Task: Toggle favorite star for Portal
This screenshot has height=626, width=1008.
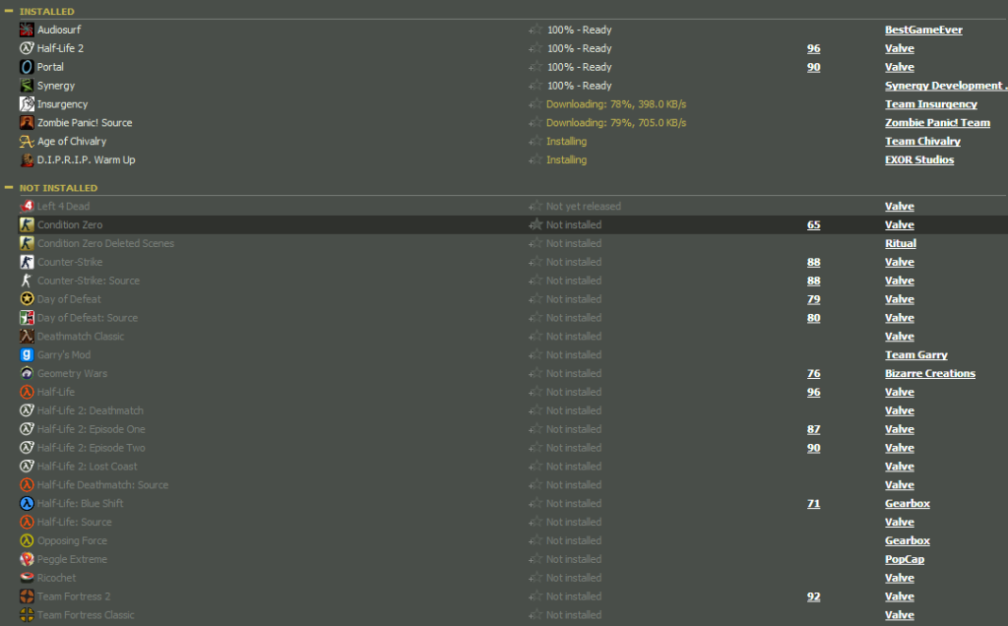Action: click(x=535, y=67)
